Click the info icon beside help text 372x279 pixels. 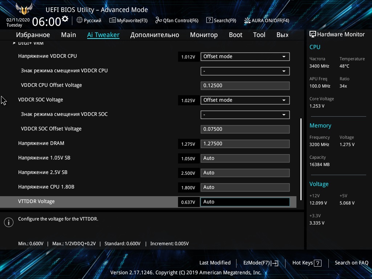coord(9,222)
